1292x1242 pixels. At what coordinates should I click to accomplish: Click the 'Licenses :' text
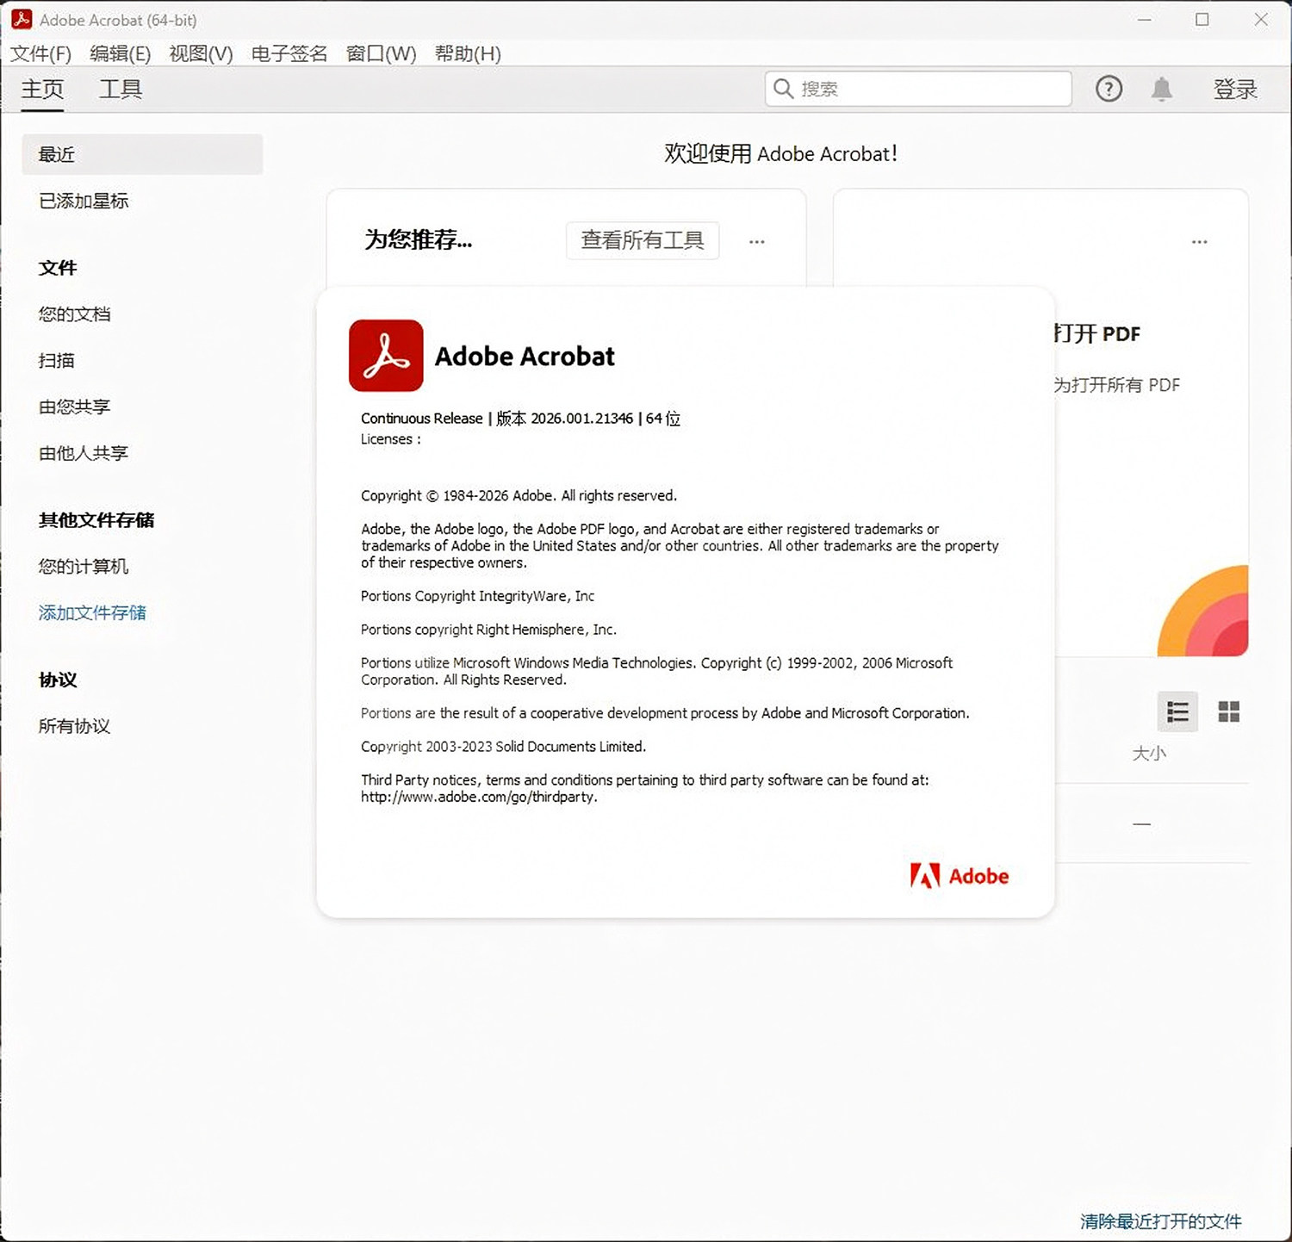click(x=391, y=439)
